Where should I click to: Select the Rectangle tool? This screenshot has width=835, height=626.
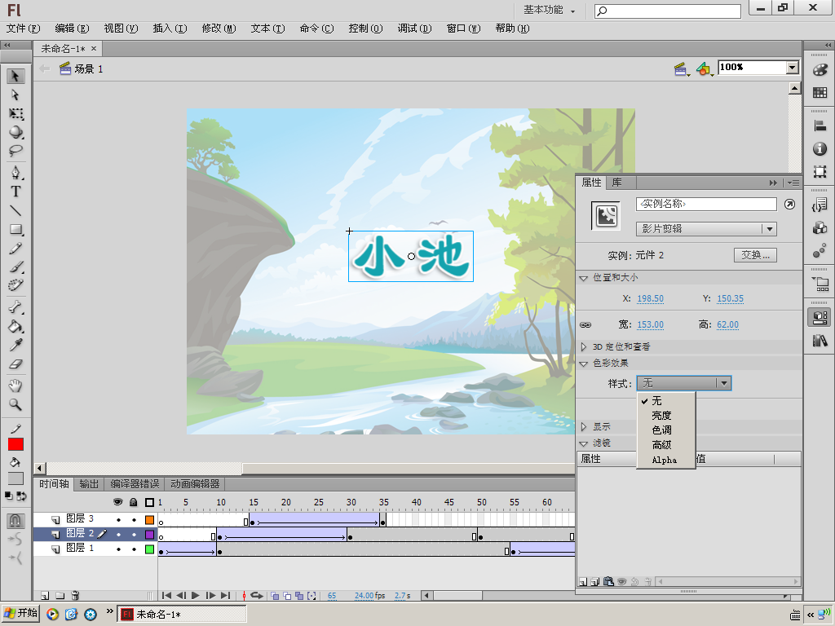pyautogui.click(x=15, y=229)
